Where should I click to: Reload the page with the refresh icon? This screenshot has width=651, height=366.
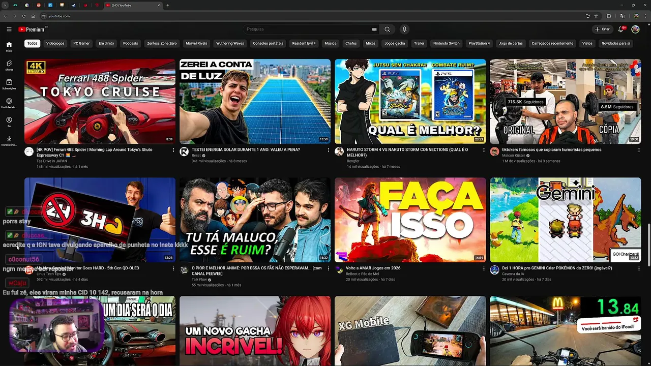[24, 16]
